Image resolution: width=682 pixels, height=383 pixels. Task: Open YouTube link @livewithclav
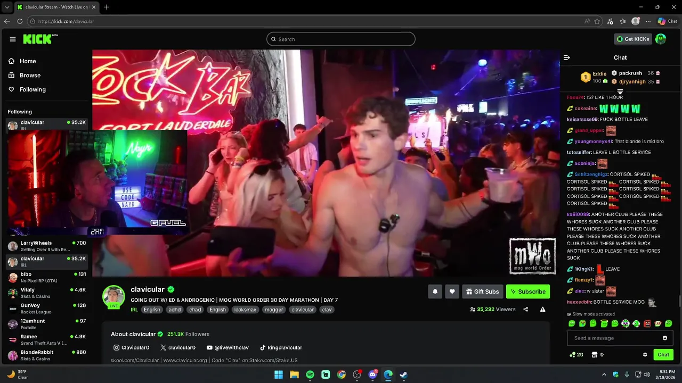pyautogui.click(x=228, y=347)
